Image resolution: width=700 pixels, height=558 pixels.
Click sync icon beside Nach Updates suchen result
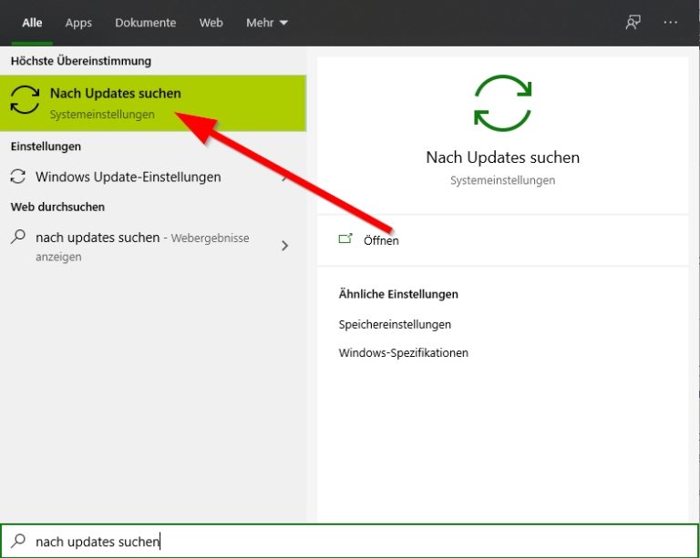25,99
